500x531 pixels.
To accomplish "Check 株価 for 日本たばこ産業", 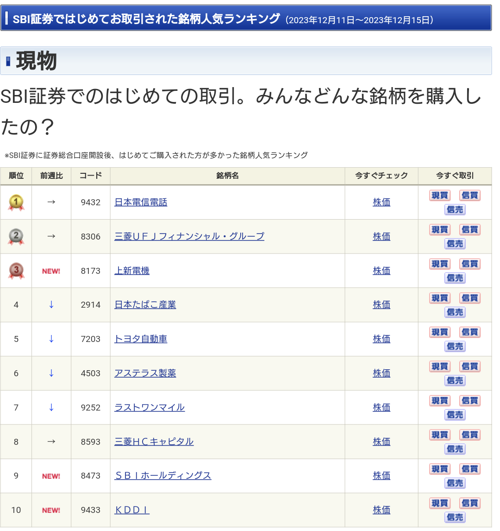I will pos(381,305).
